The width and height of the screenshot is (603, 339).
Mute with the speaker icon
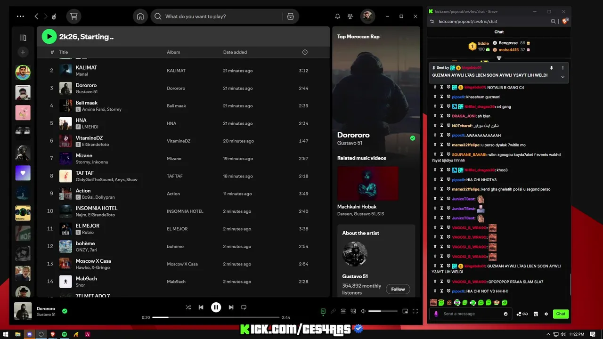[x=363, y=311]
